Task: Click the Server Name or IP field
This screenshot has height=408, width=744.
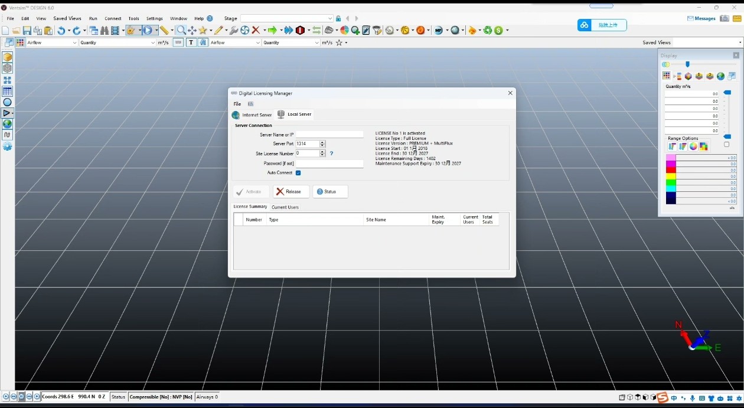Action: pos(329,135)
